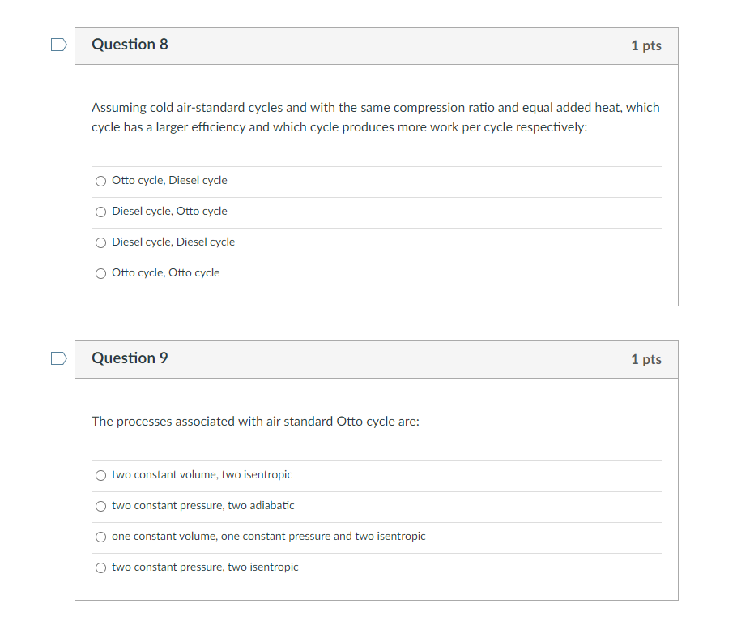Click the 'Otto cycle, Otto cycle' answer label
The height and width of the screenshot is (621, 737).
coord(165,273)
